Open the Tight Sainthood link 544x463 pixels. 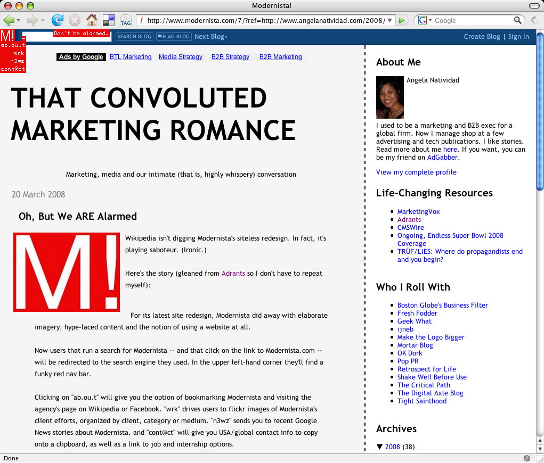coord(421,401)
